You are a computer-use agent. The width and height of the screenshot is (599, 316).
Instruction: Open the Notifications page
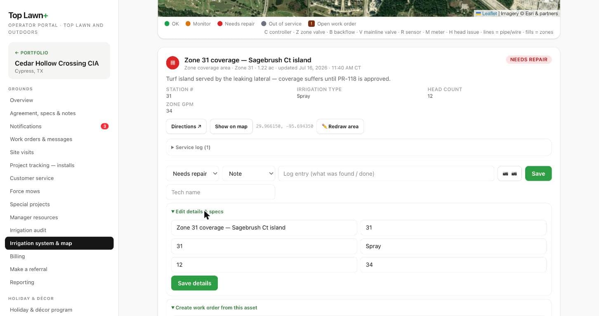point(59,126)
